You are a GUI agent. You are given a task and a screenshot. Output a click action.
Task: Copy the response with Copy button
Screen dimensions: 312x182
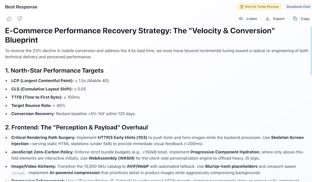(301, 19)
